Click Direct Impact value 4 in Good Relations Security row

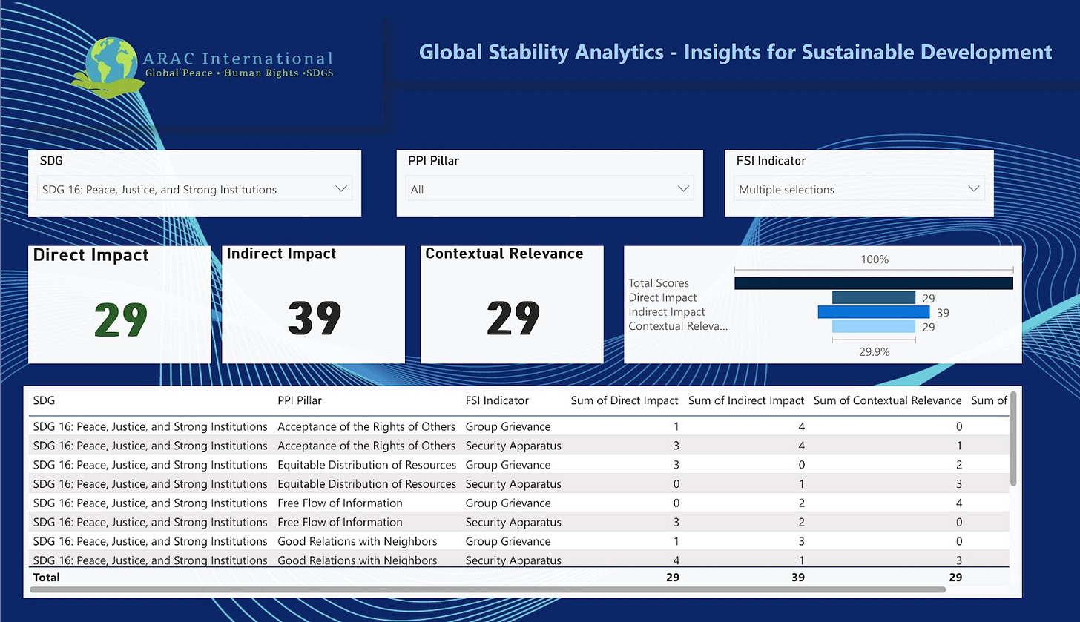coord(675,560)
